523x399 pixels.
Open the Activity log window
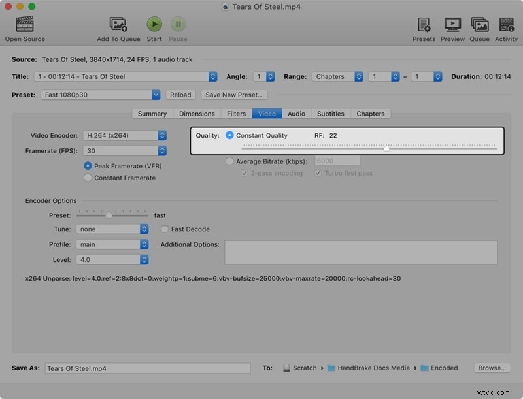506,23
